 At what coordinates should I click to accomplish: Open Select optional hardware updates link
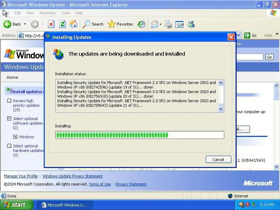28,150
